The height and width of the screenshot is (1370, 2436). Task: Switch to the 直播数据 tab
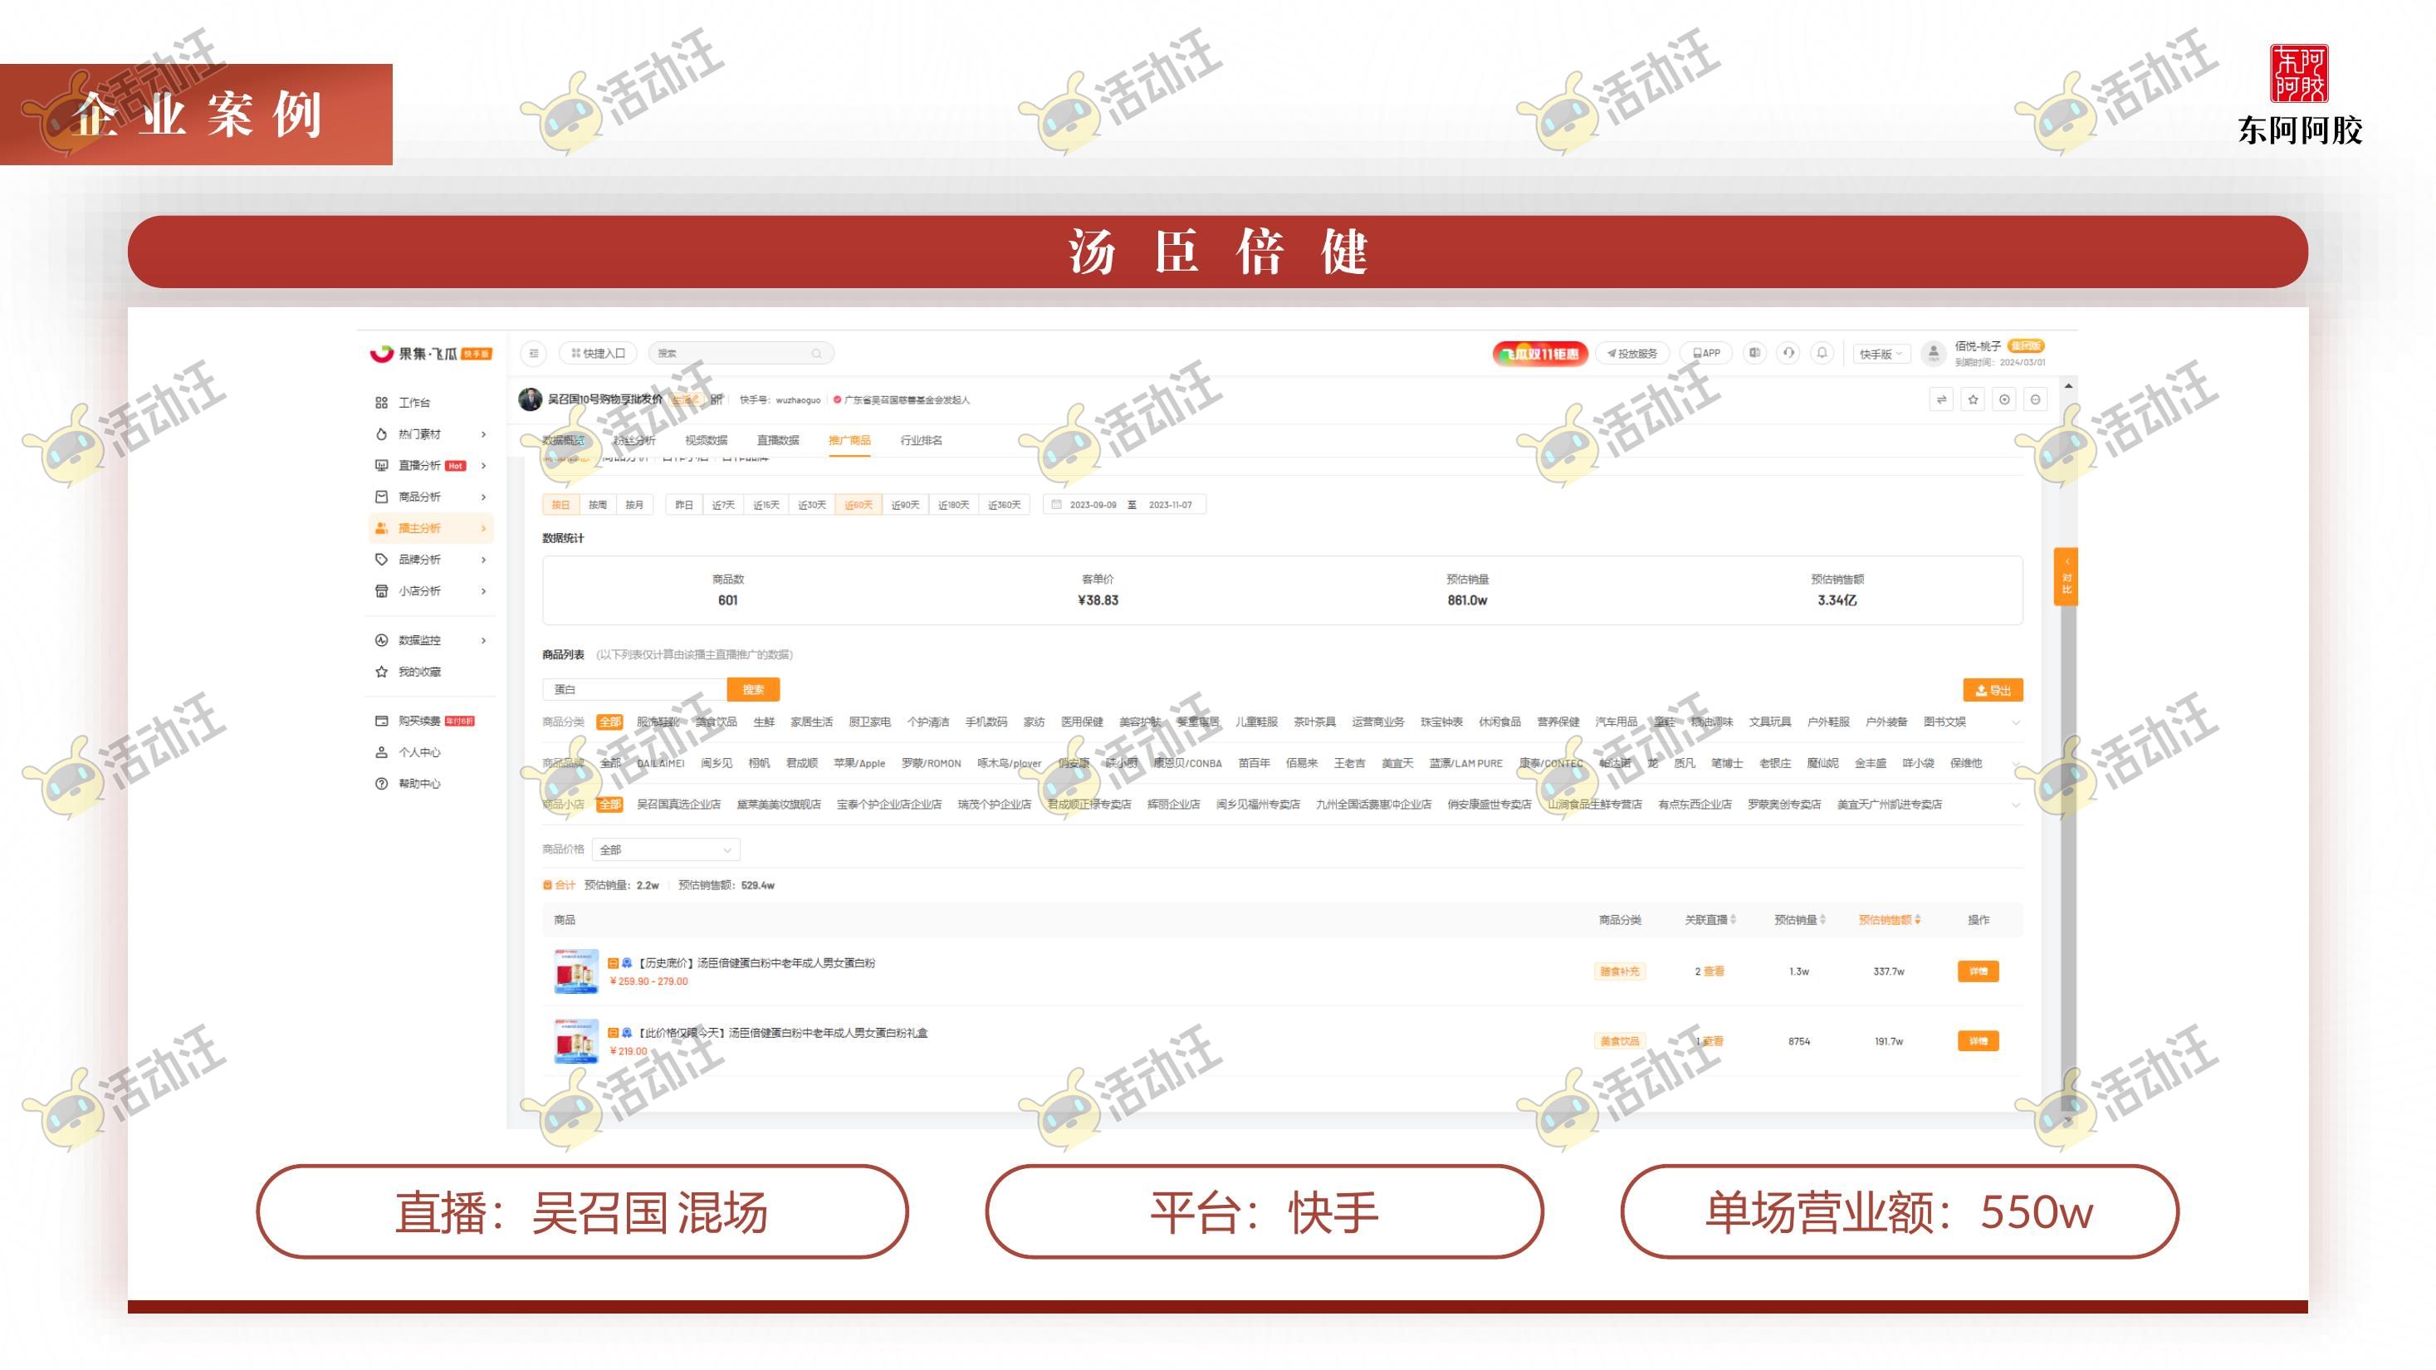[777, 441]
